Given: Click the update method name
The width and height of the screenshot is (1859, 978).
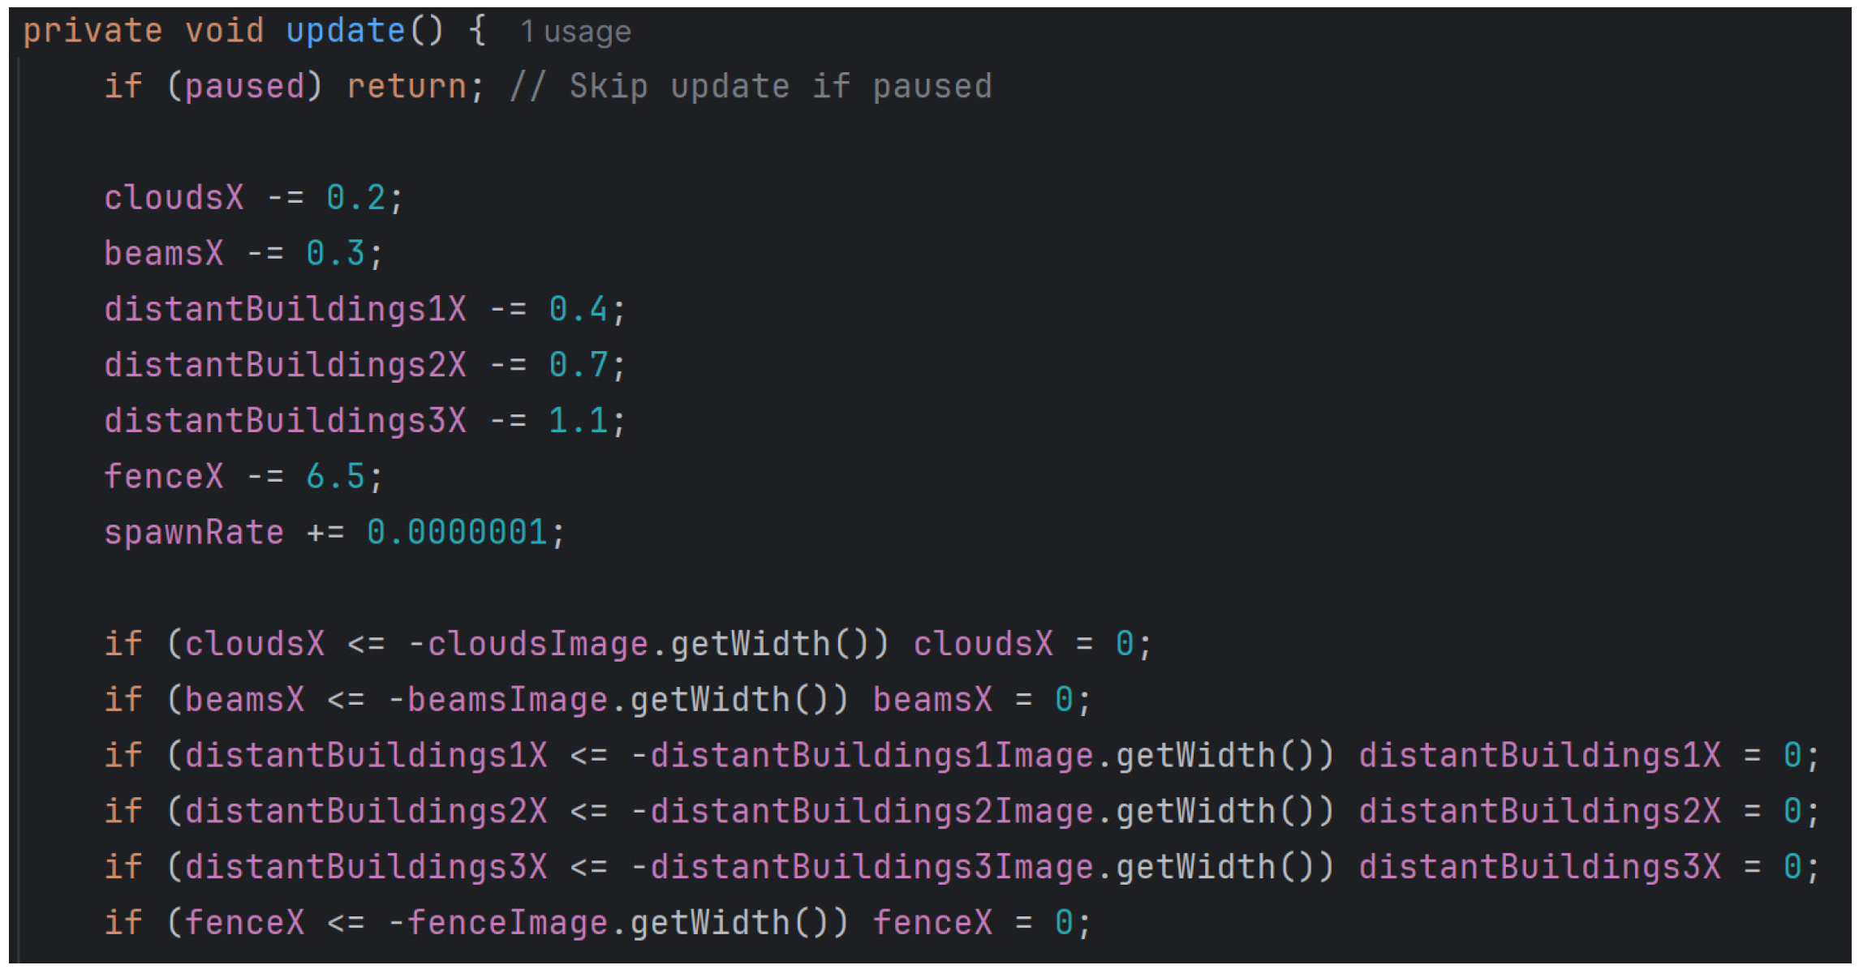Looking at the screenshot, I should pyautogui.click(x=345, y=31).
